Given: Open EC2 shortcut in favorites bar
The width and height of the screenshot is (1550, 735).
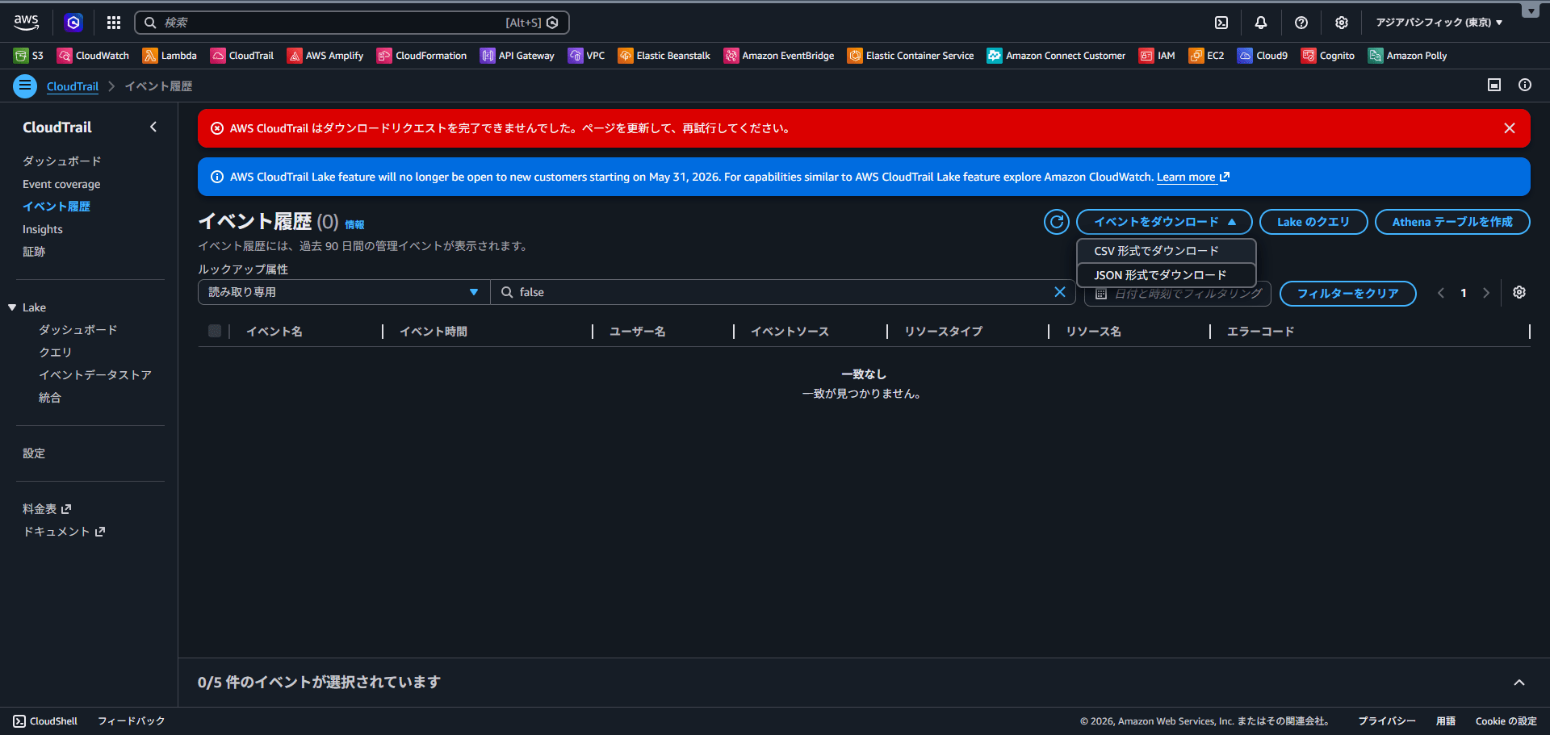Looking at the screenshot, I should (1206, 56).
